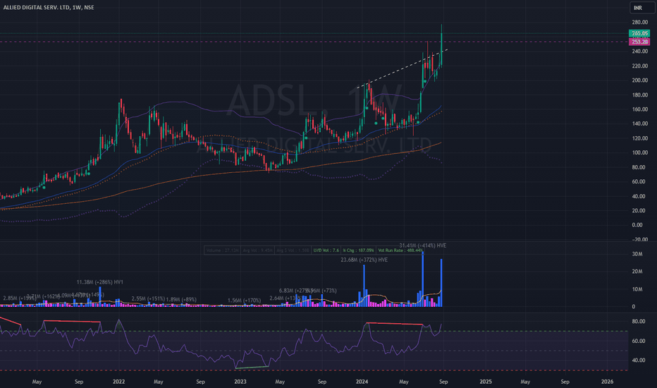Click the 2022 label on time axis
Viewport: 657px width, 388px height.
[119, 382]
